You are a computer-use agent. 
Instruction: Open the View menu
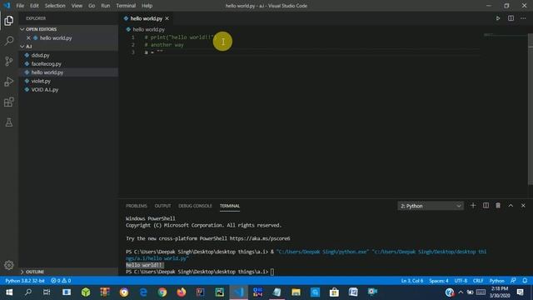tap(77, 6)
